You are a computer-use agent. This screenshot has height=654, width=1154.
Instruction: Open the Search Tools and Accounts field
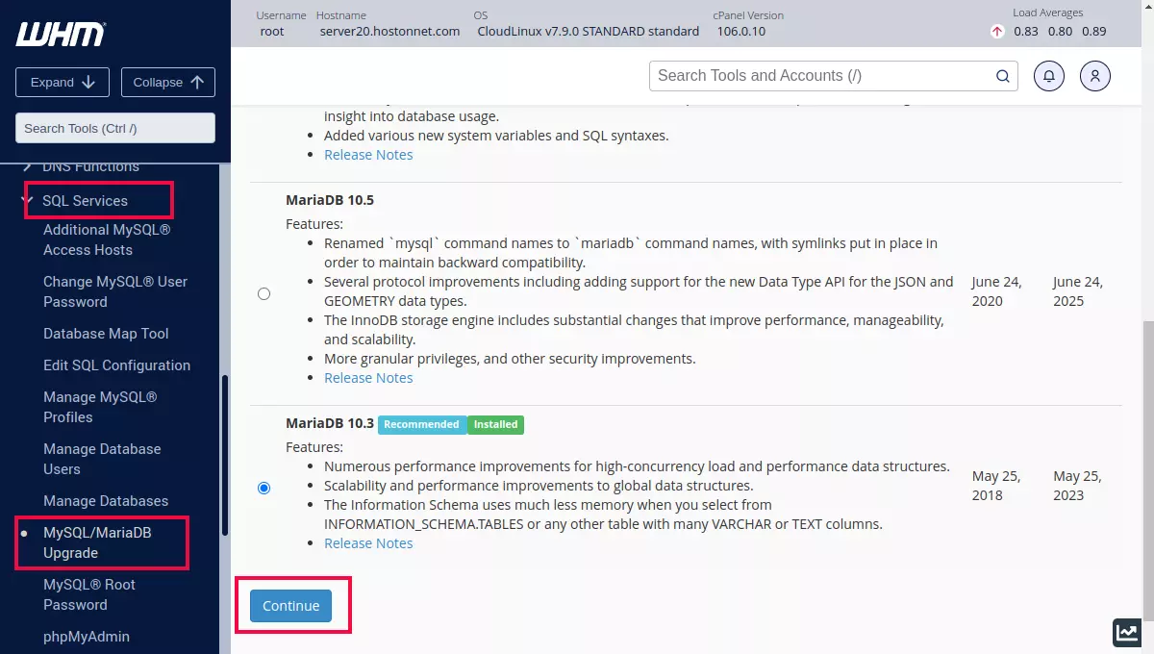[x=827, y=76]
